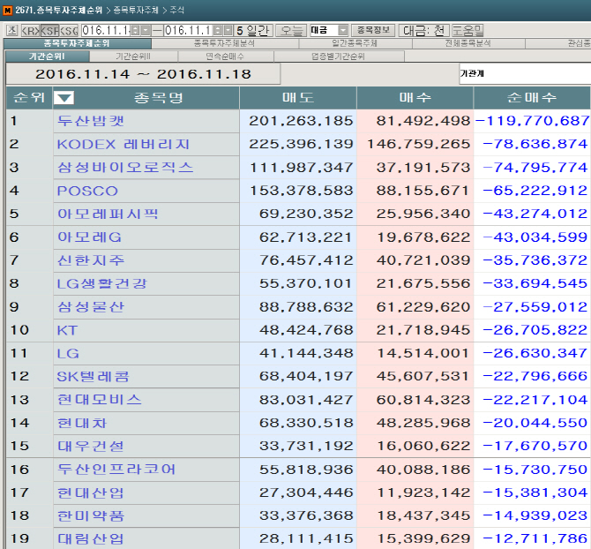Open stock 삼성물산

91,307
